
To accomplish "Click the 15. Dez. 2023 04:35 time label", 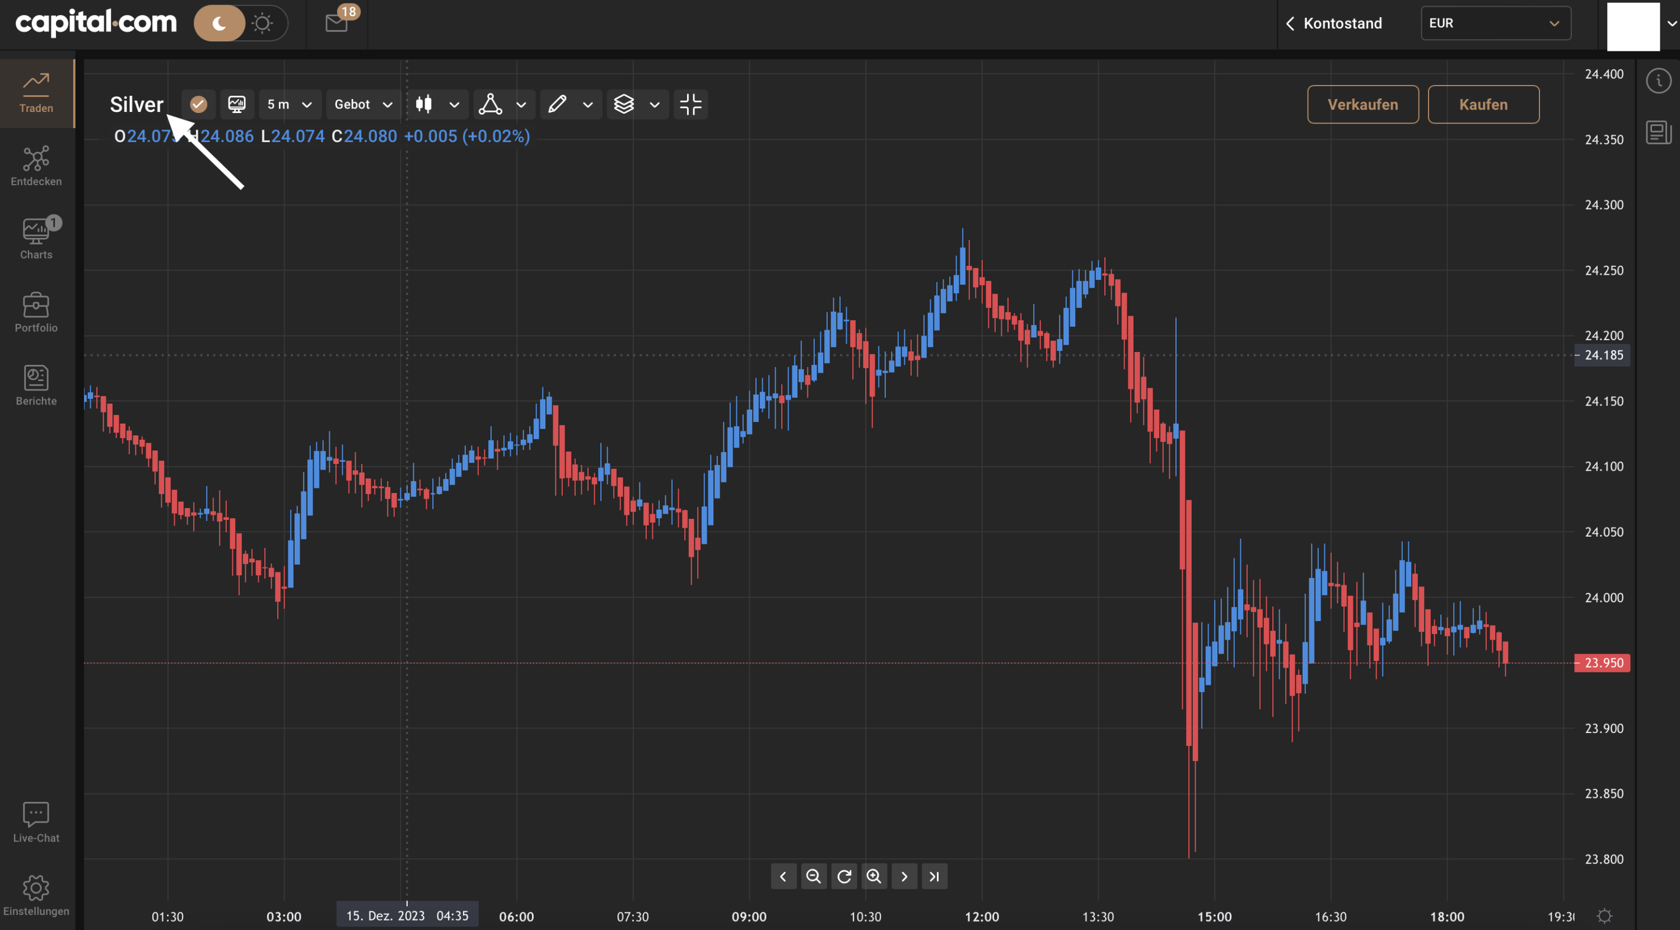I will (x=407, y=915).
